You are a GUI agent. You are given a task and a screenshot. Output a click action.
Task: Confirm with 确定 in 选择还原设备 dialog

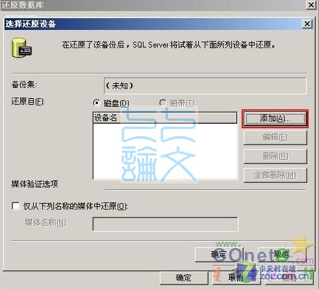point(219,255)
